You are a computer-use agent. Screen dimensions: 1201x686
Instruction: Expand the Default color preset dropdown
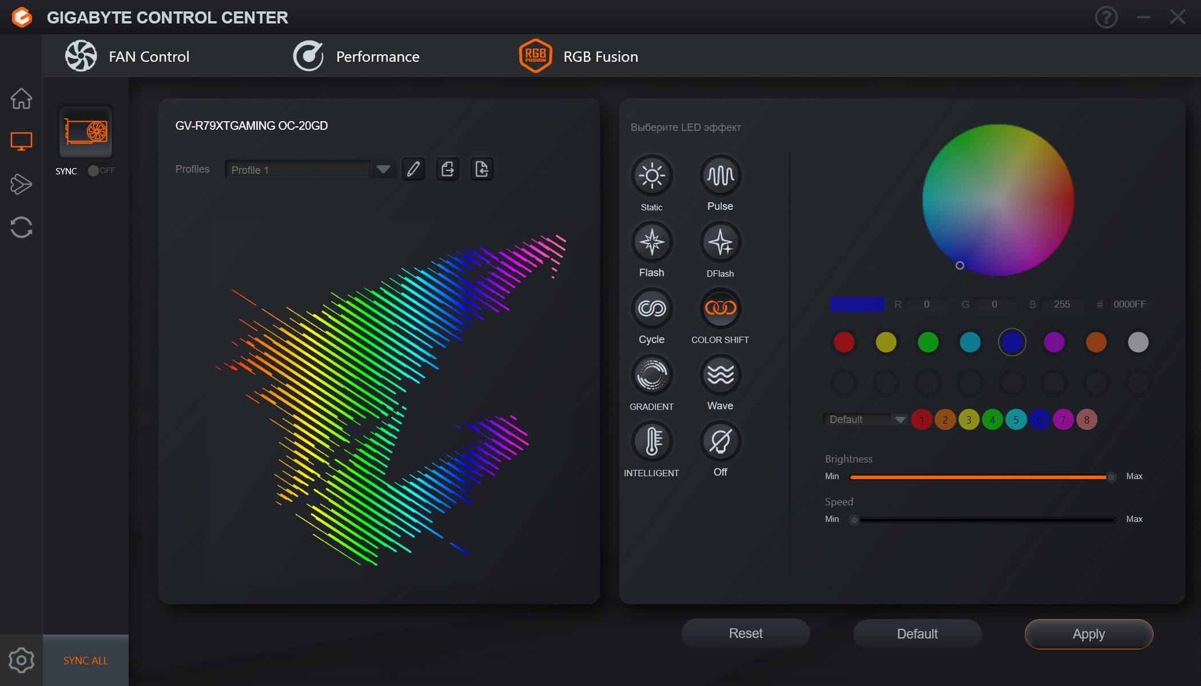point(900,420)
